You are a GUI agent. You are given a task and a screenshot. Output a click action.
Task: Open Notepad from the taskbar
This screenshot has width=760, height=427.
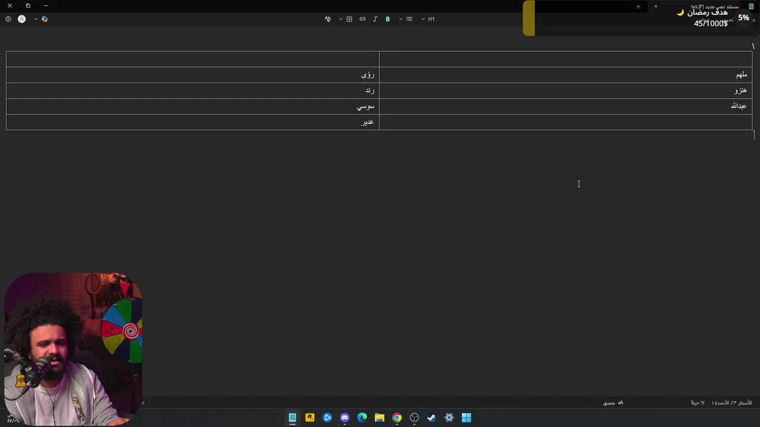pos(292,418)
